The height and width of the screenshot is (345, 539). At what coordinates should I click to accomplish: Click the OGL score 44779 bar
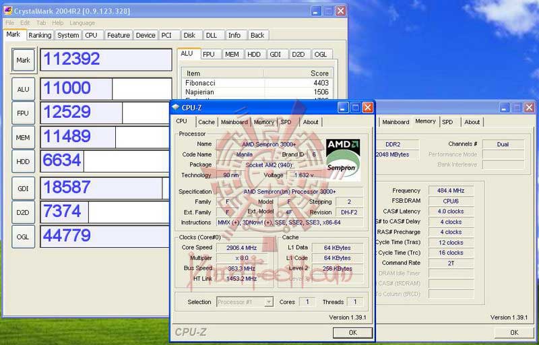click(105, 237)
